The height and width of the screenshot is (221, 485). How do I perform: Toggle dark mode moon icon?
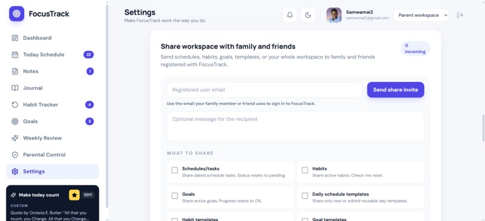[308, 15]
